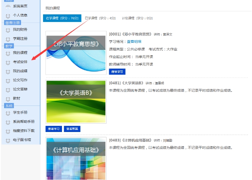Click the circle icon beside 个人信息
Viewport: 252px width, 180px height.
click(8, 16)
